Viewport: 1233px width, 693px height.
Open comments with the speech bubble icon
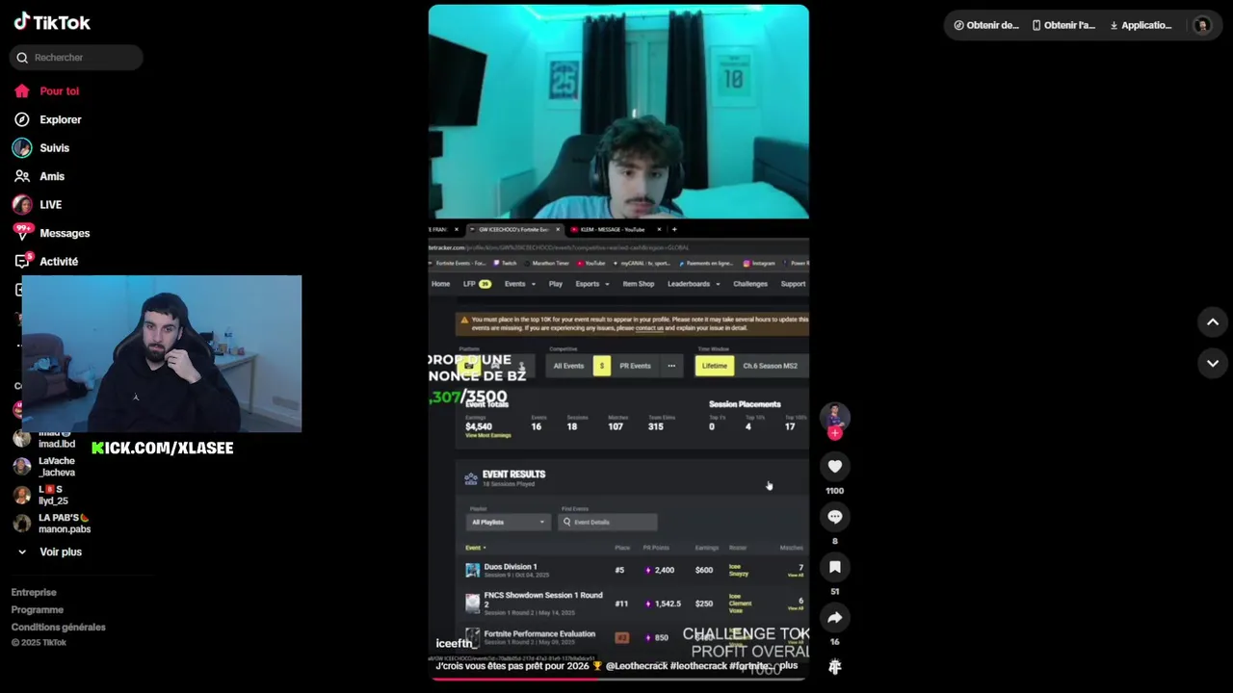click(835, 517)
